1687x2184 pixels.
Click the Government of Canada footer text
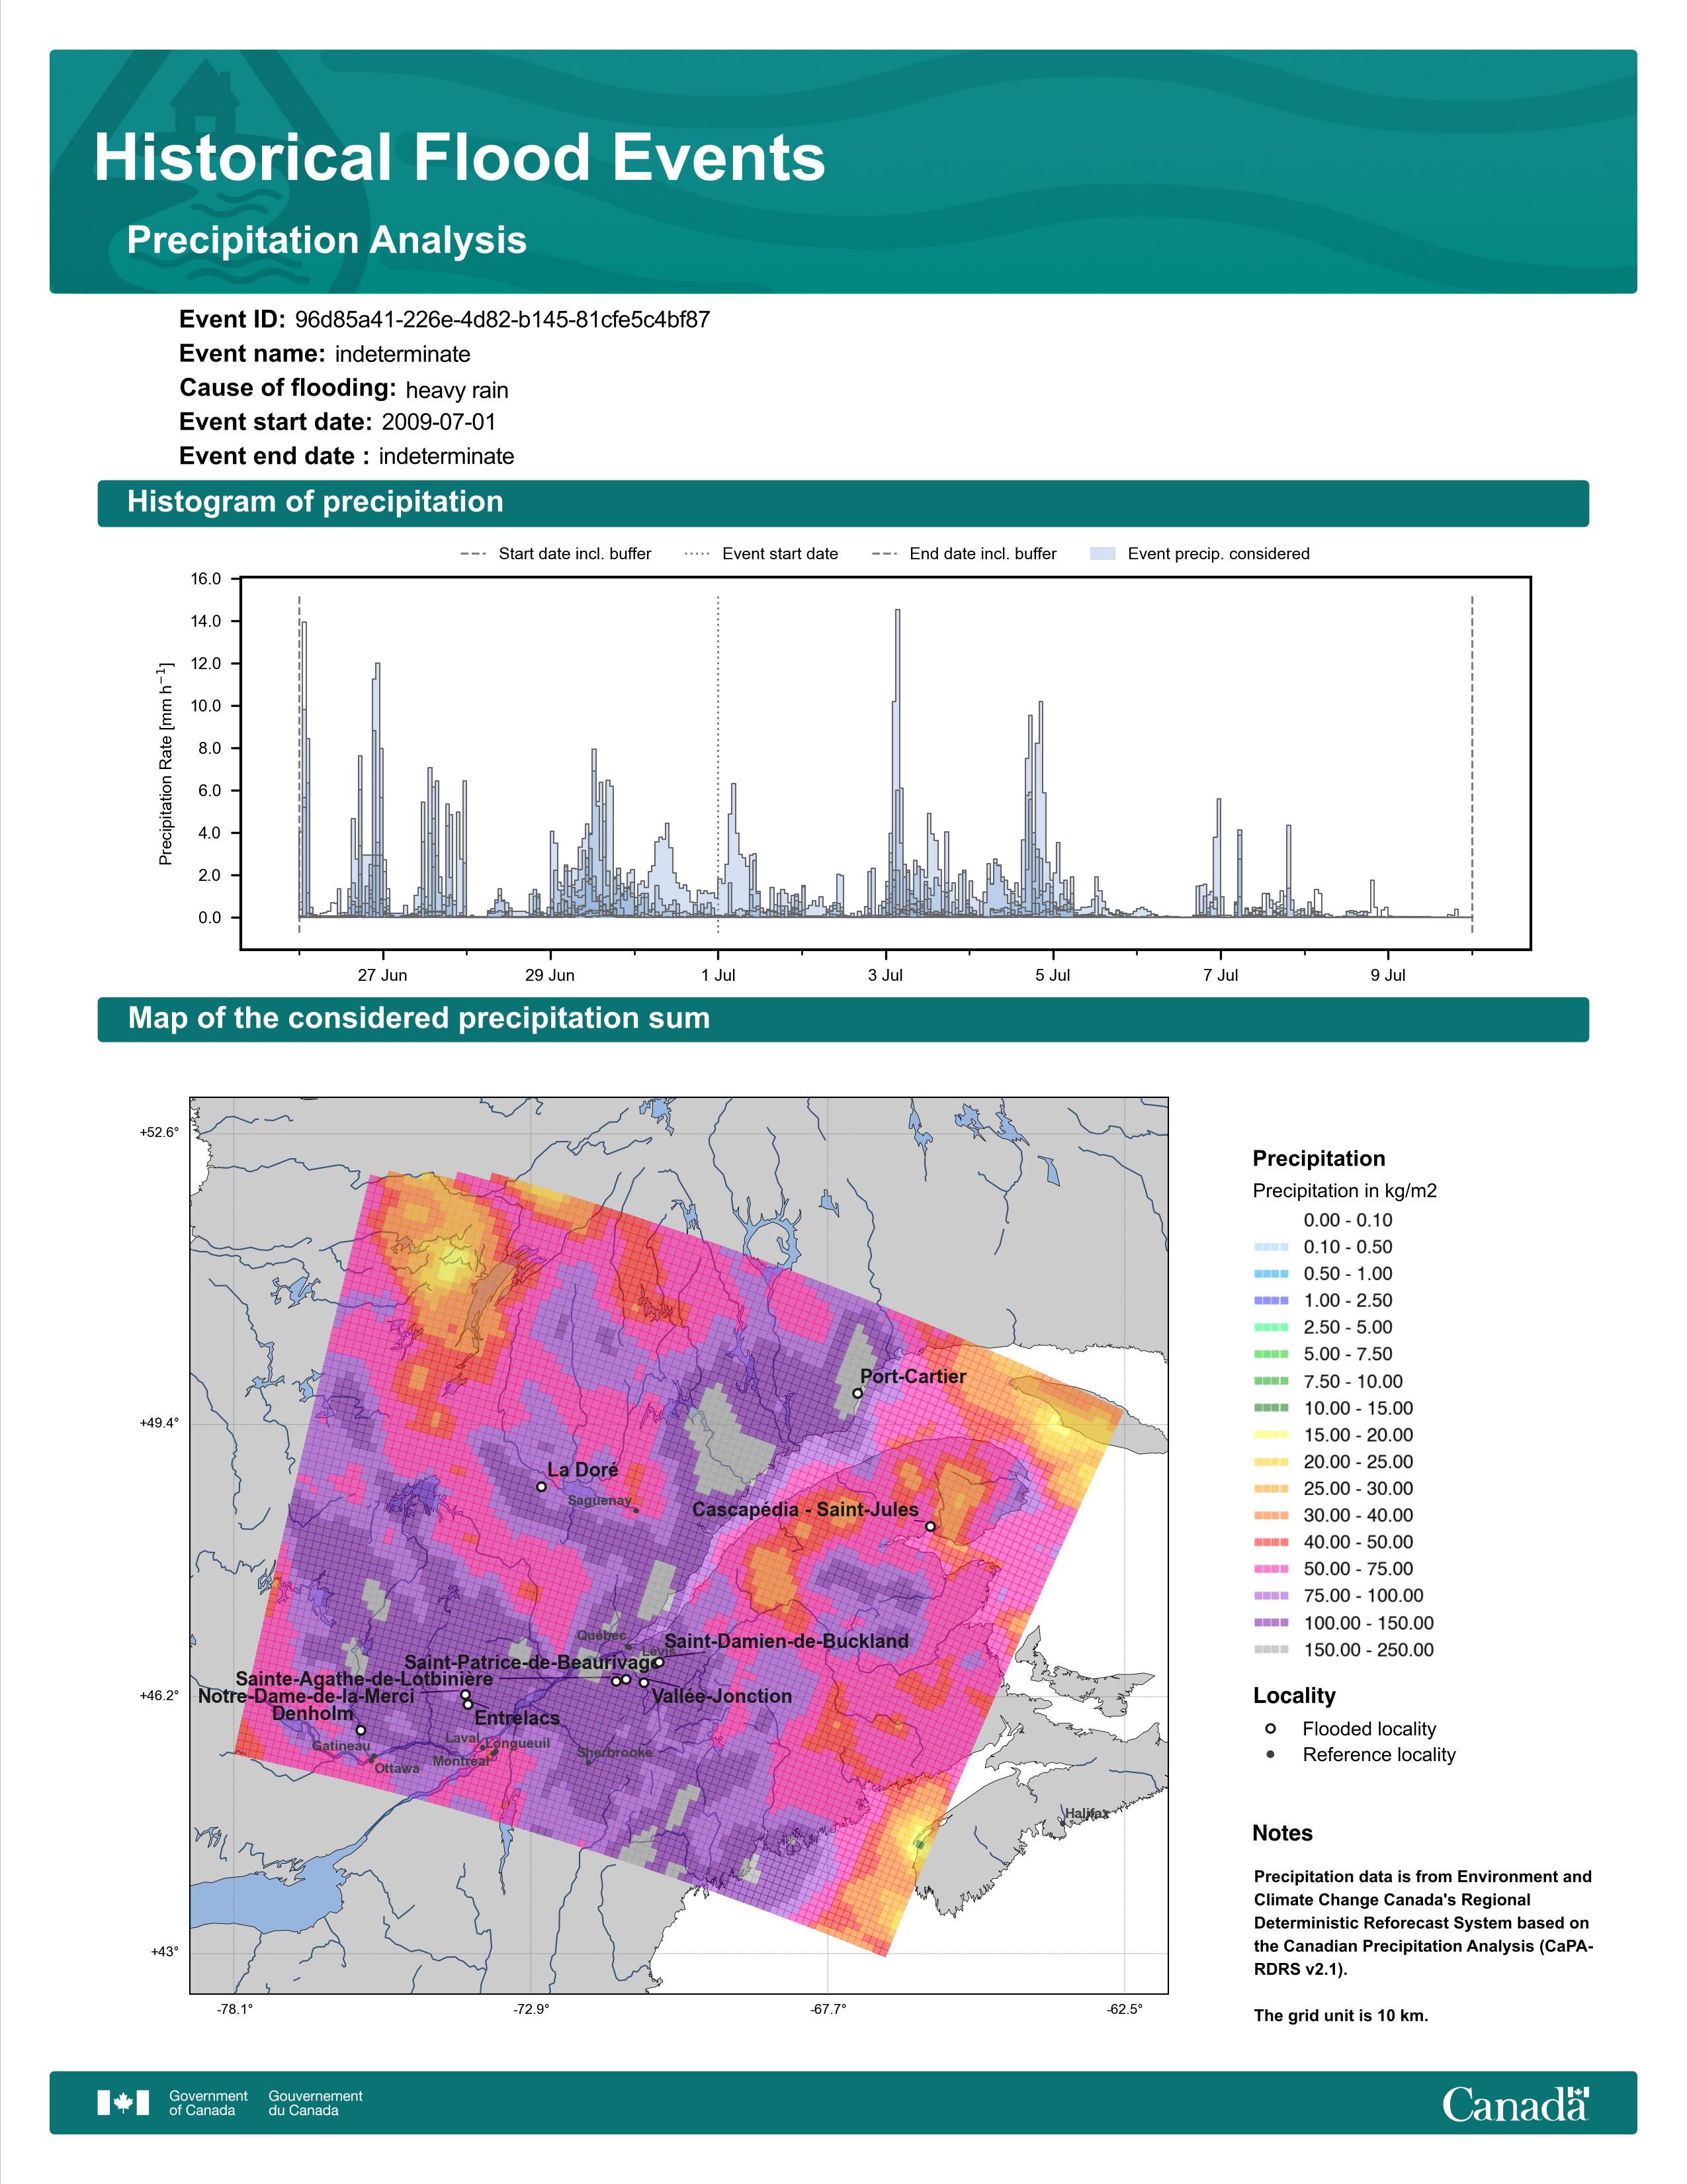pos(208,2103)
